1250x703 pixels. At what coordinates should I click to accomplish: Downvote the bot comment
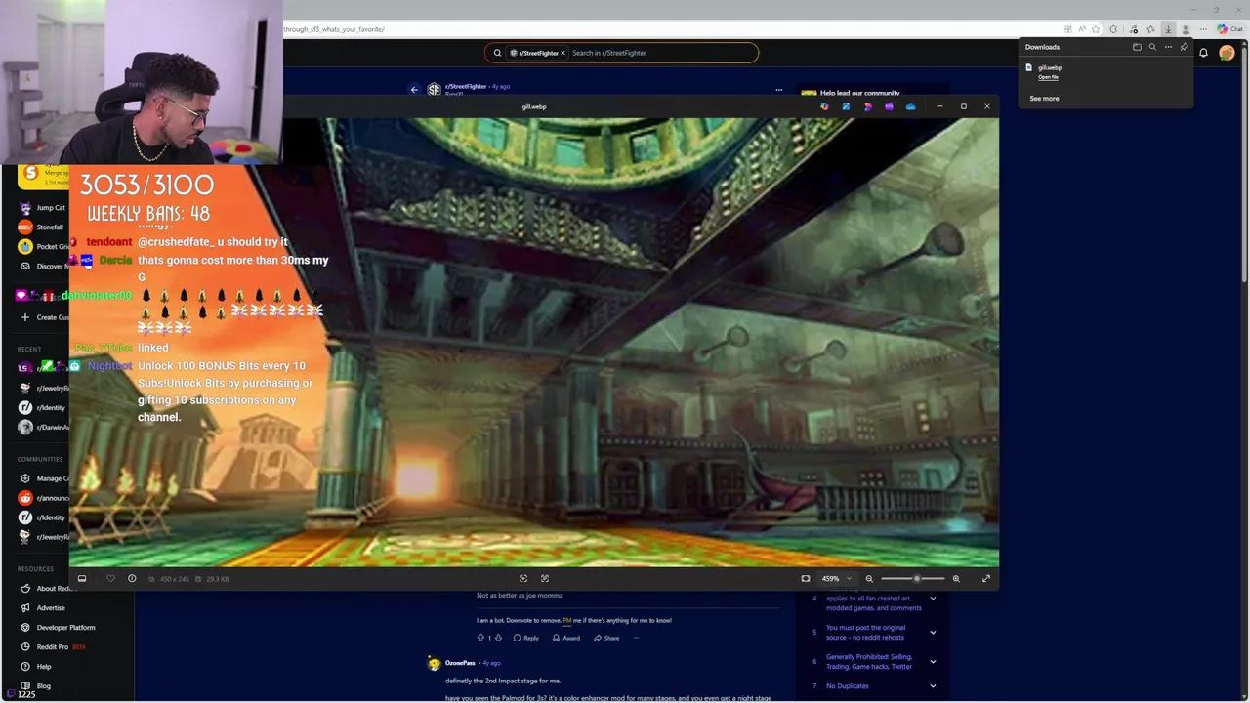click(x=498, y=638)
